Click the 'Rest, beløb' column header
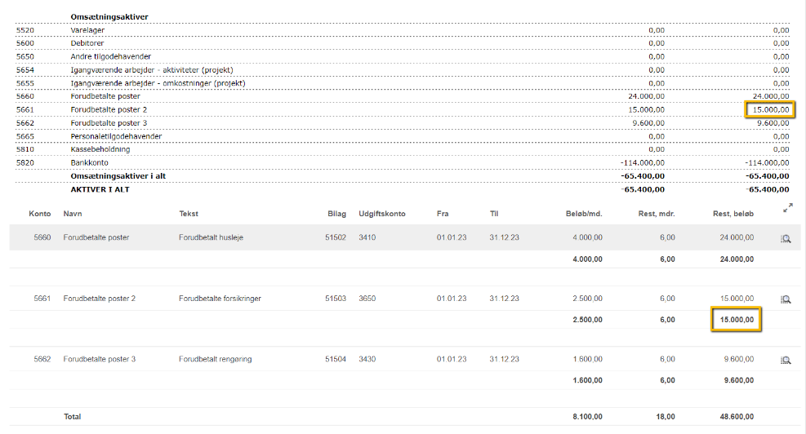 [733, 214]
